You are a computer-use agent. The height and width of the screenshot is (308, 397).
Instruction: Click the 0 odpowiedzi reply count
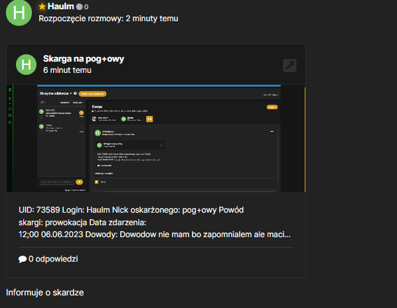pyautogui.click(x=53, y=259)
